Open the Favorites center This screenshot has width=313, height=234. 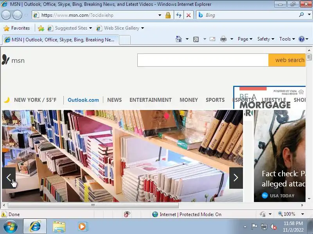point(17,28)
